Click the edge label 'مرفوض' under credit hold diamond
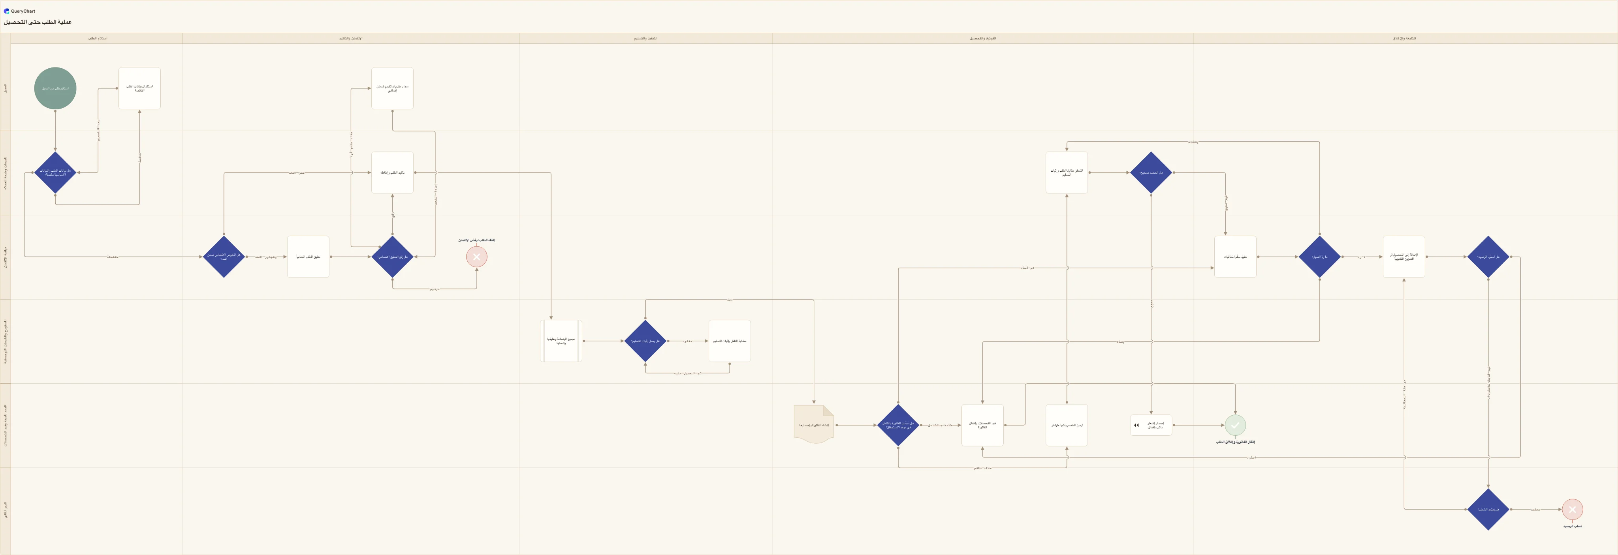The image size is (1618, 555). (x=435, y=289)
